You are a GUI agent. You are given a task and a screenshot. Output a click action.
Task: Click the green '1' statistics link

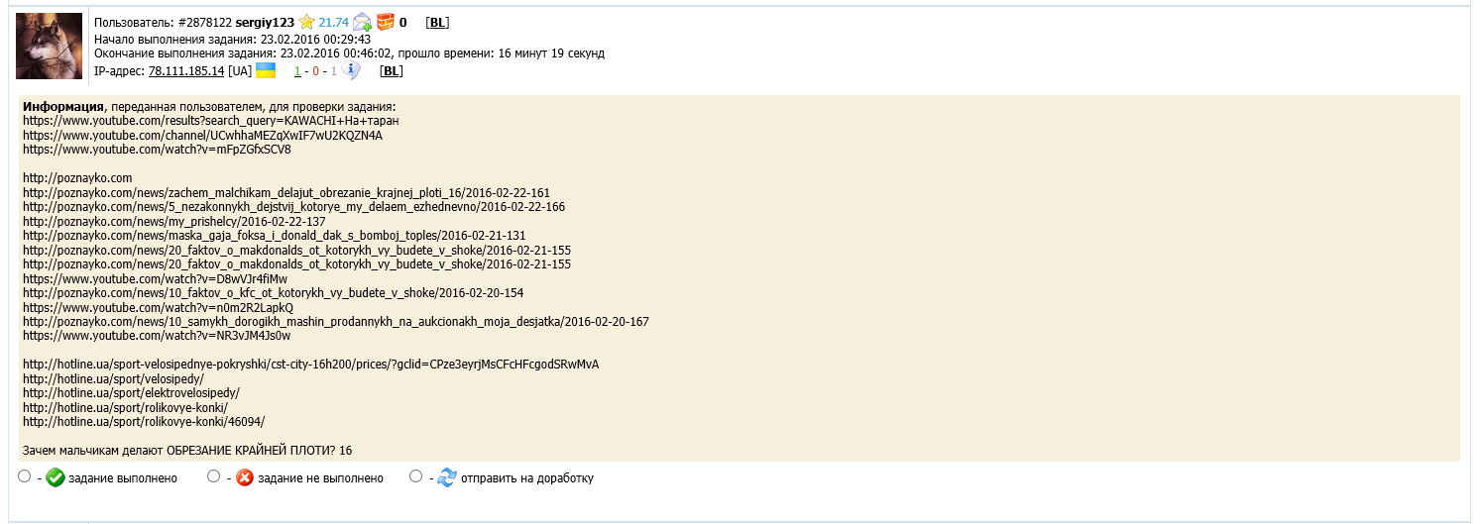[x=297, y=71]
